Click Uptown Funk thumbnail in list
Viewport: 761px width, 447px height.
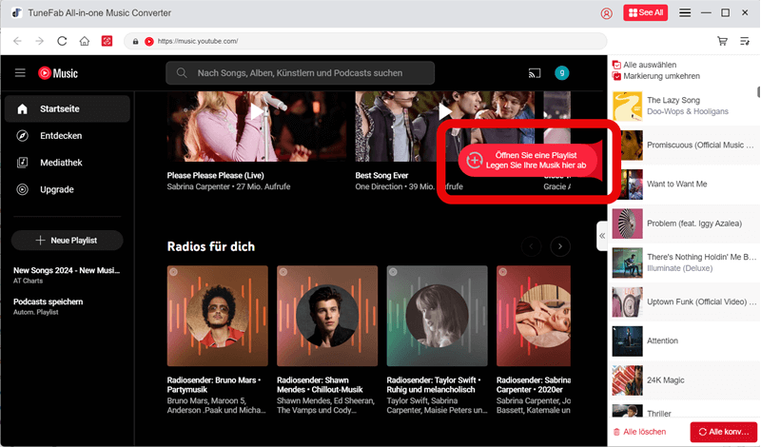click(x=627, y=301)
